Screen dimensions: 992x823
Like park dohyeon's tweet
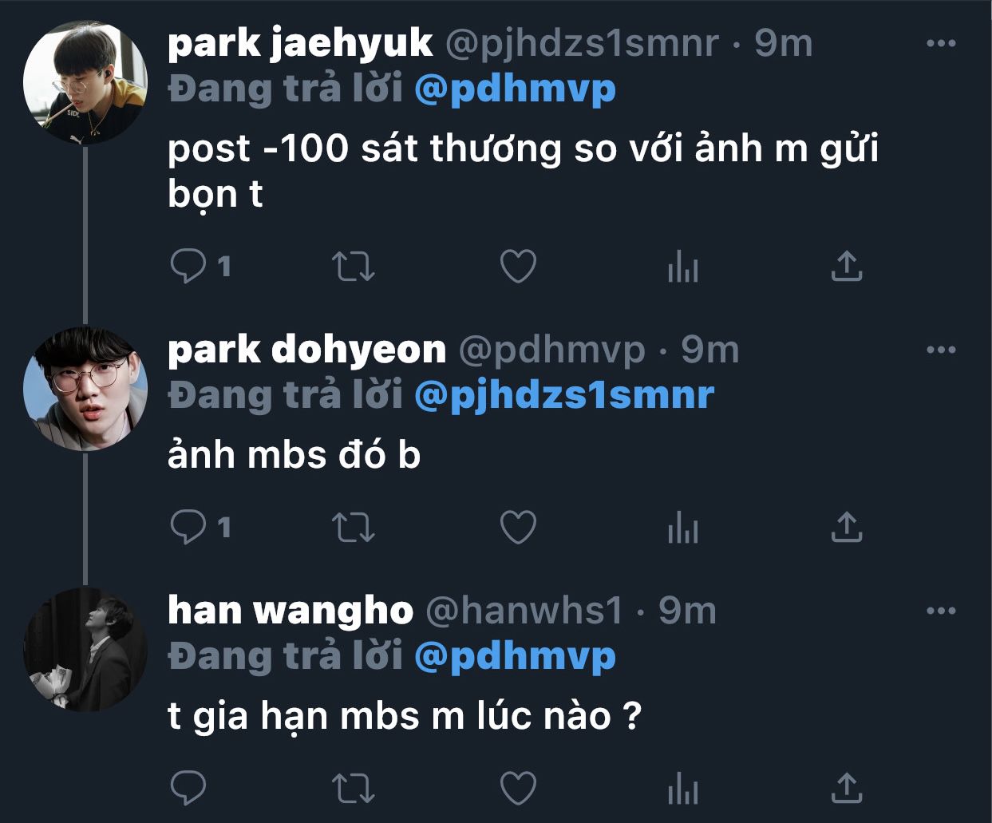[518, 527]
